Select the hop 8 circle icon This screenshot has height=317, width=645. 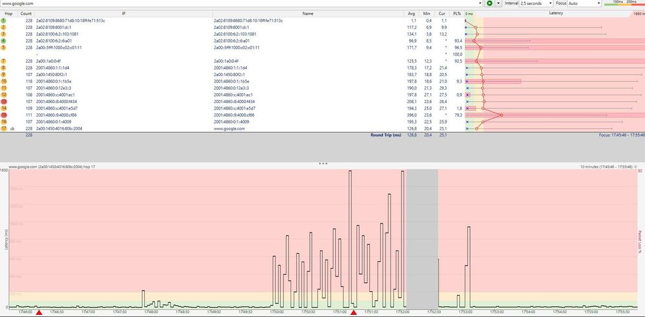[x=4, y=68]
